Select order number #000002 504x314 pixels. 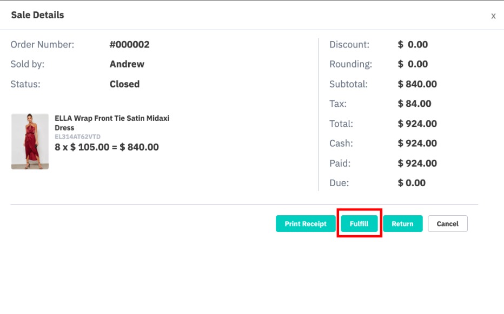tap(130, 45)
